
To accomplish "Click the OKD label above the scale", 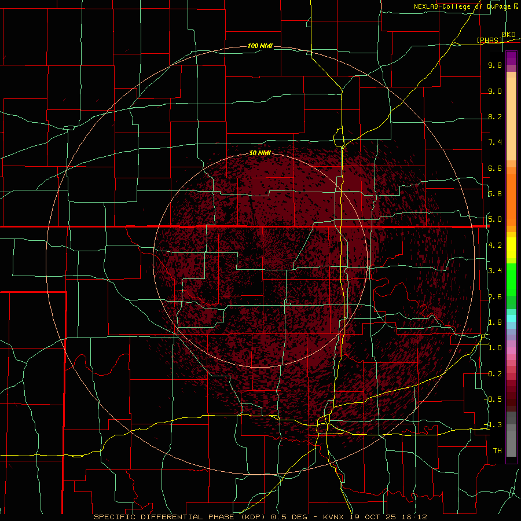I will pyautogui.click(x=509, y=34).
